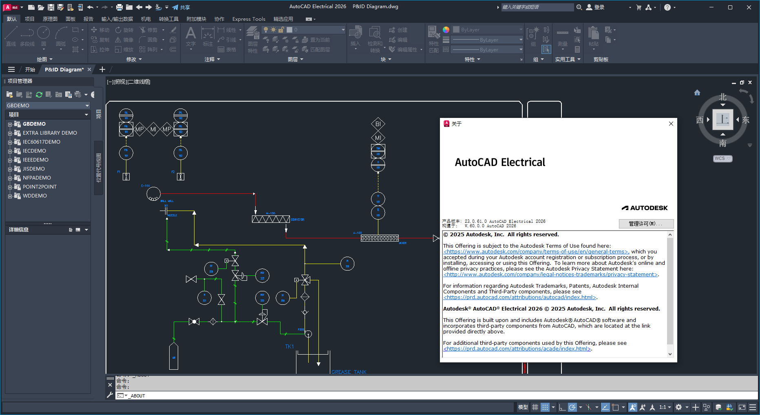Image resolution: width=760 pixels, height=415 pixels.
Task: Toggle annotation auto-scale in status bar
Action: (643, 407)
